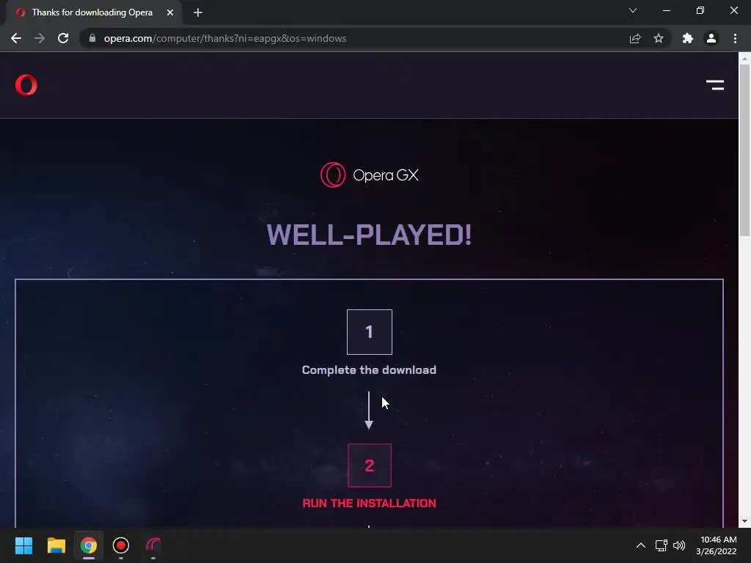Restore down the Chrome window
The height and width of the screenshot is (563, 751).
pyautogui.click(x=700, y=10)
